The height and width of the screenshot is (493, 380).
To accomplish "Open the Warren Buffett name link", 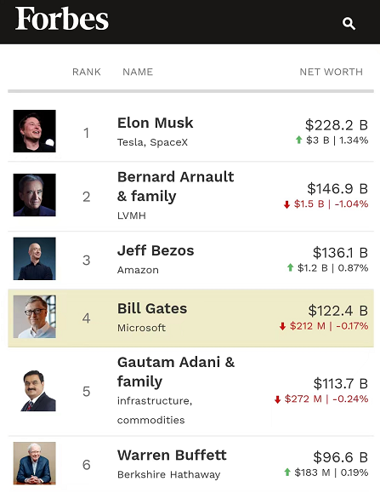I will click(172, 455).
